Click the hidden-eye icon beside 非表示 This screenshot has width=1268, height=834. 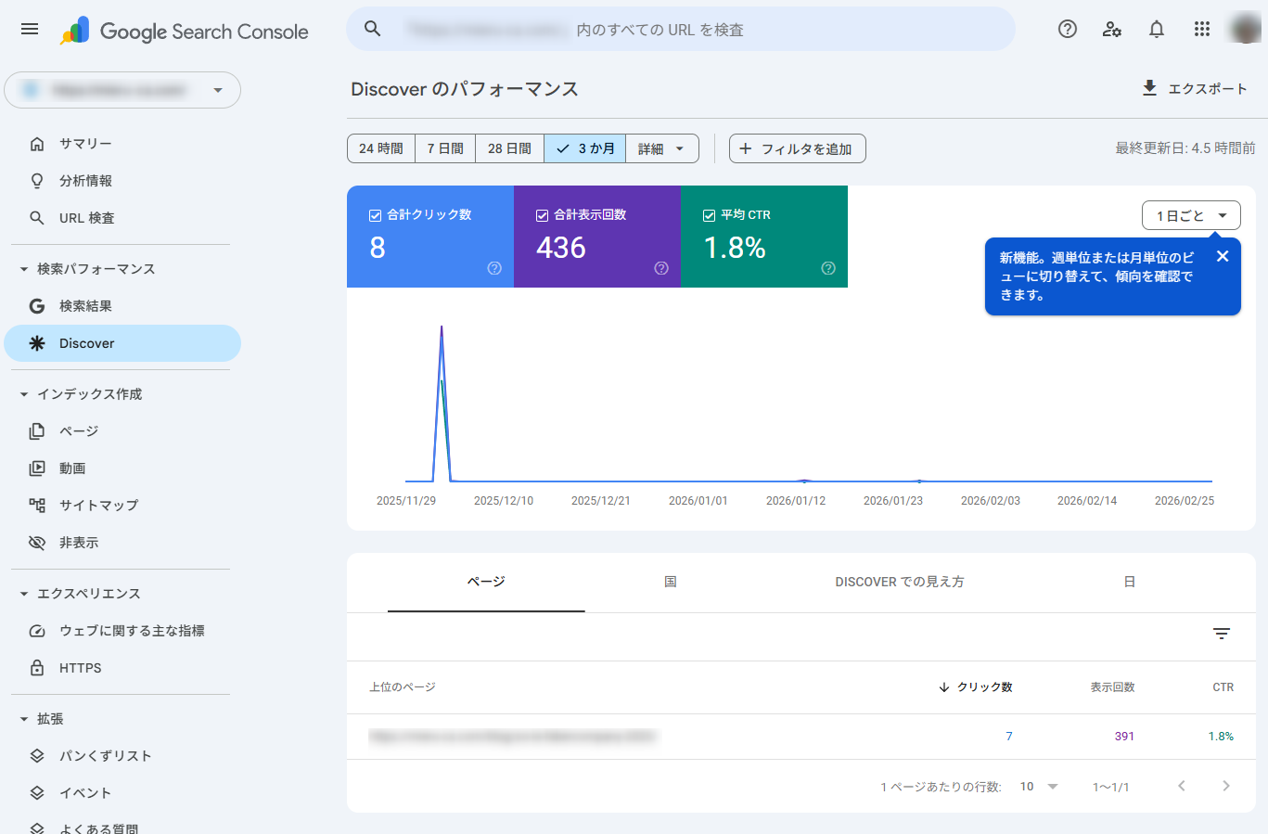pyautogui.click(x=37, y=543)
